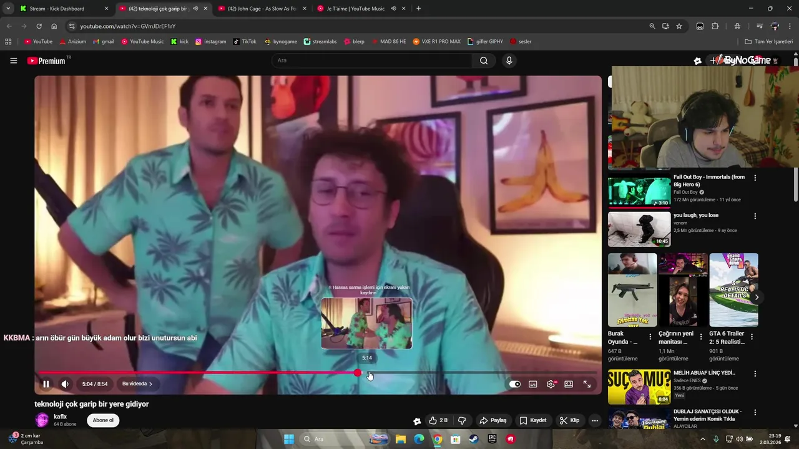Click the YouTube search magnifier button
The height and width of the screenshot is (449, 799).
[484, 60]
